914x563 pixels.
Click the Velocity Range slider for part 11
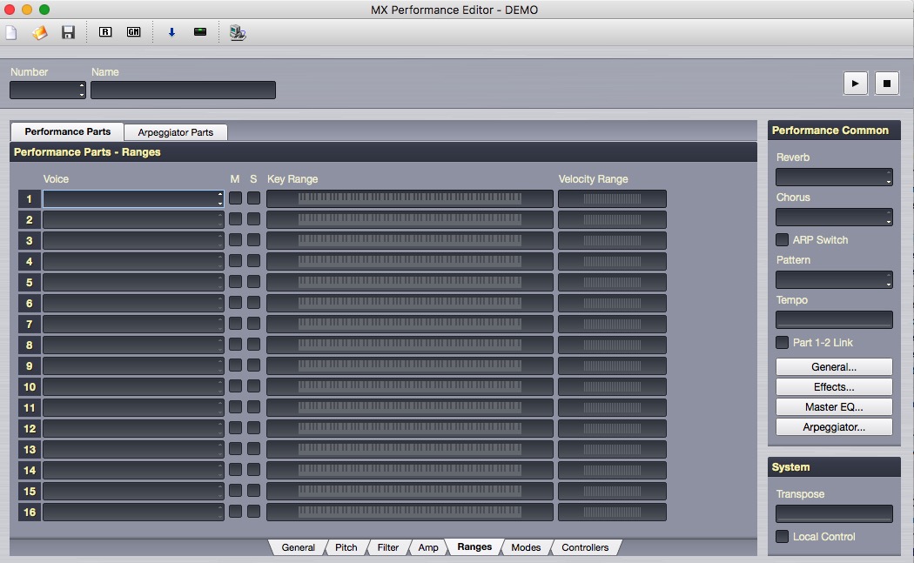[x=612, y=407]
